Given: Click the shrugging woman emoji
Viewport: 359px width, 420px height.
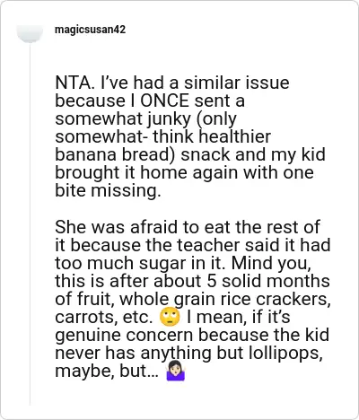Looking at the screenshot, I should (176, 371).
